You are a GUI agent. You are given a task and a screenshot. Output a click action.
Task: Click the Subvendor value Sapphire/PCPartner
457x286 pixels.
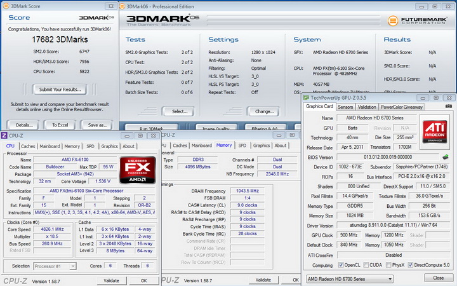[x=421, y=167]
